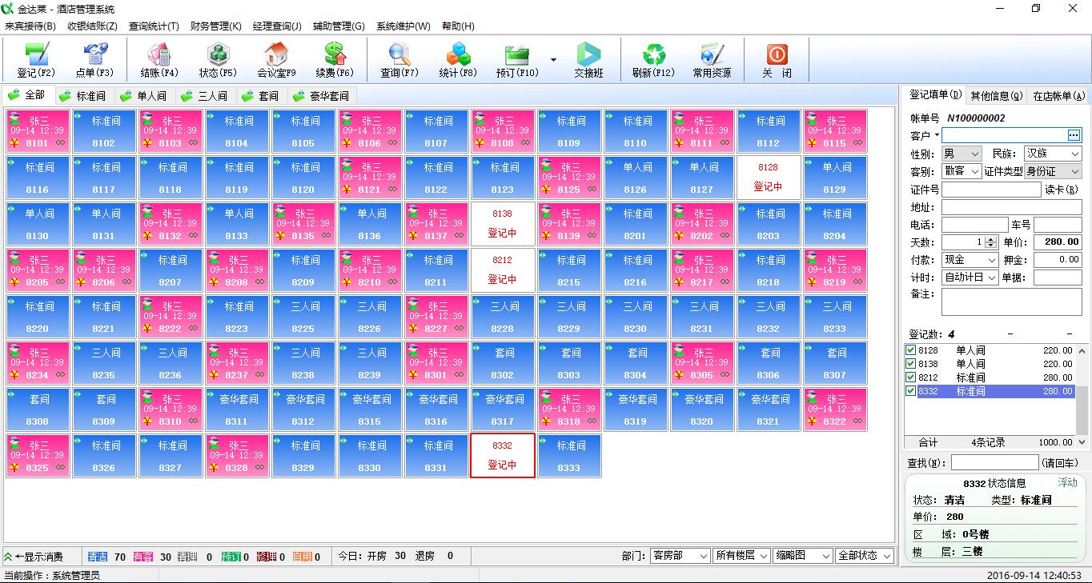Uncheck the 8332 checkbox in registration list
The height and width of the screenshot is (583, 1092).
[910, 391]
